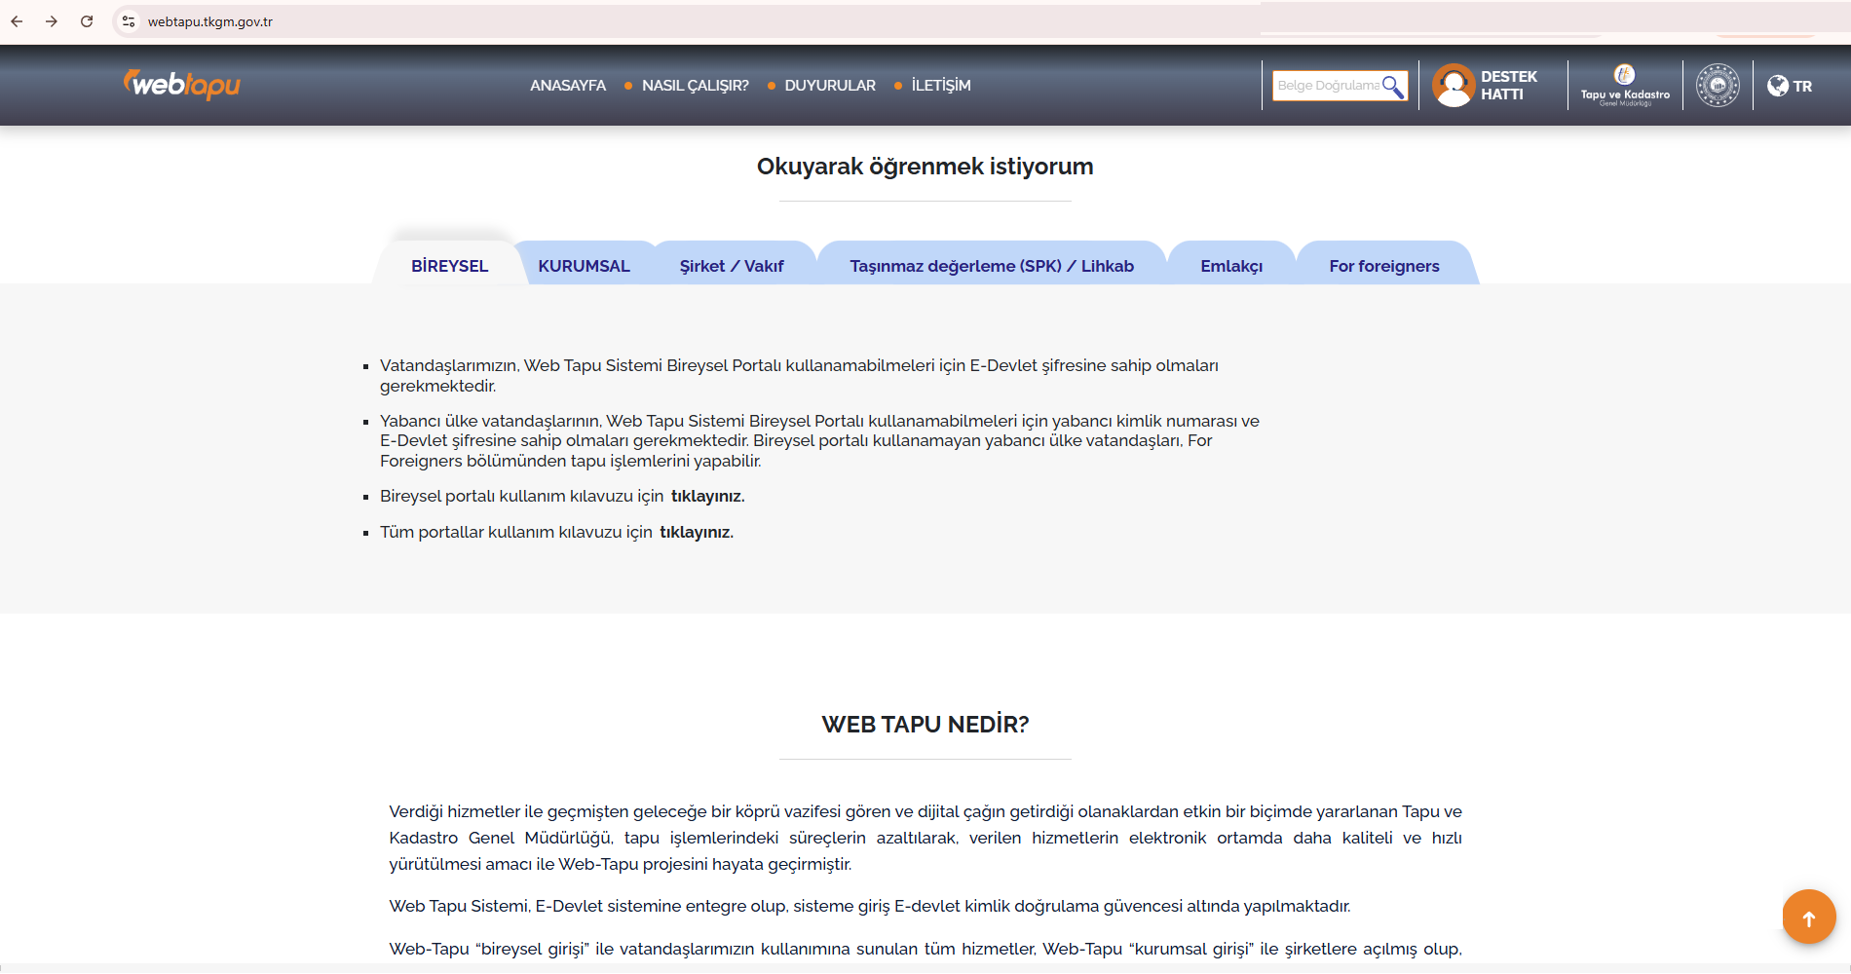Click the browser reload icon
1851x974 pixels.
pyautogui.click(x=88, y=19)
